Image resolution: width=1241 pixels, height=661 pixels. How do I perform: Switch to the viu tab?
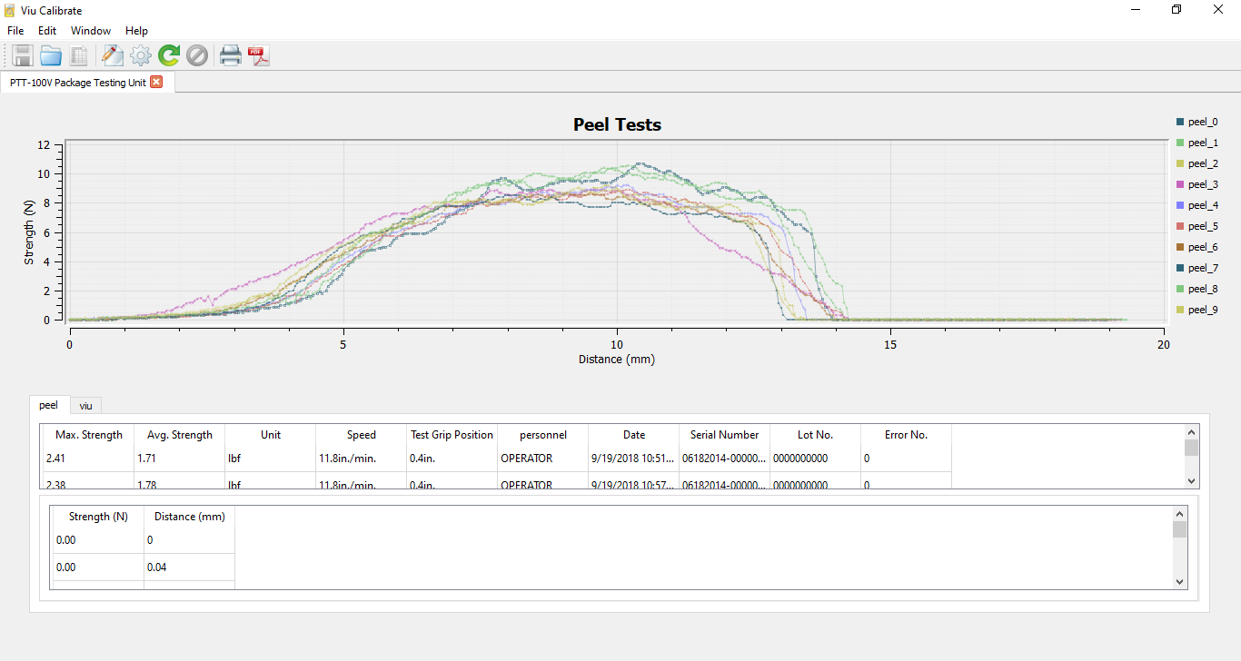[85, 406]
